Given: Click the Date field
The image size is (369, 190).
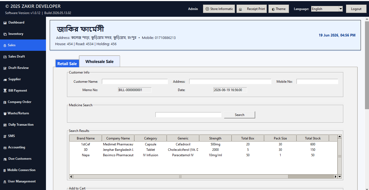Looking at the screenshot, I should 230,90.
